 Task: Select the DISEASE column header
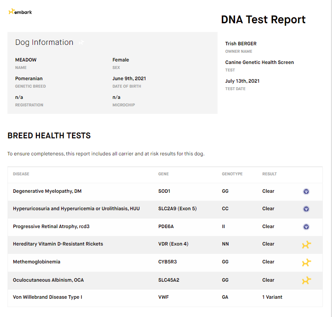21,174
